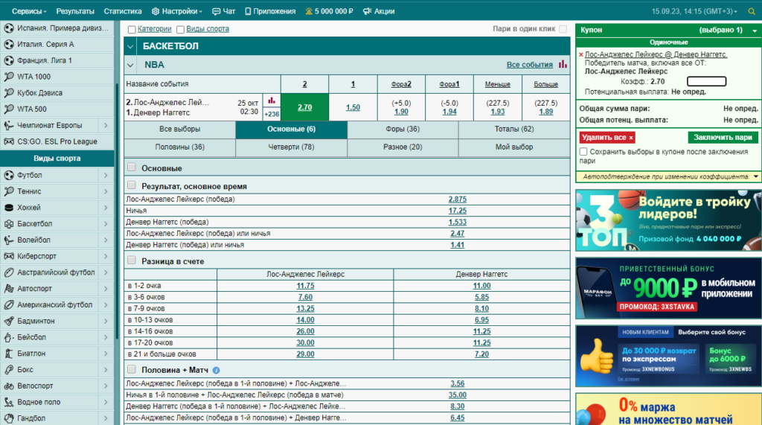Click info icon next to Половина + Матч
Screen dimensions: 762x425
(217, 370)
